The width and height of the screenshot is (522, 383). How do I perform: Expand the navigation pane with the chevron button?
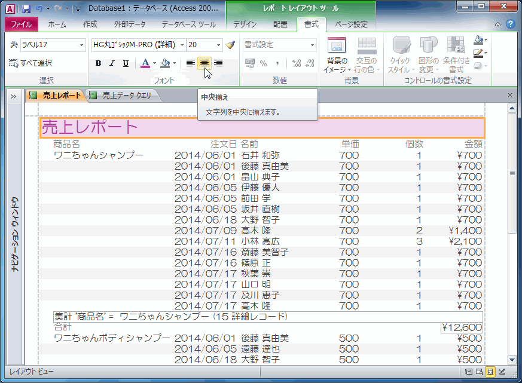pos(14,96)
